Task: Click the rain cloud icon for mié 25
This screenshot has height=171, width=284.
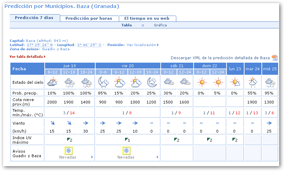Action: (270, 82)
